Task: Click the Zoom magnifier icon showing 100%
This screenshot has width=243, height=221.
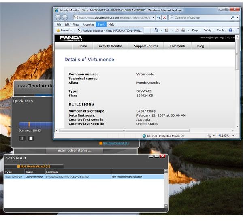Action: click(x=220, y=136)
